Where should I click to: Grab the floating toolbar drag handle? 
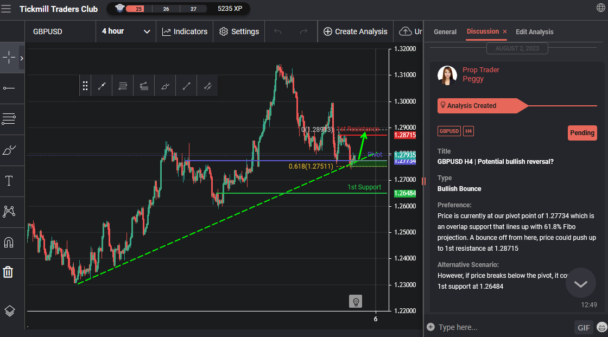pyautogui.click(x=85, y=86)
